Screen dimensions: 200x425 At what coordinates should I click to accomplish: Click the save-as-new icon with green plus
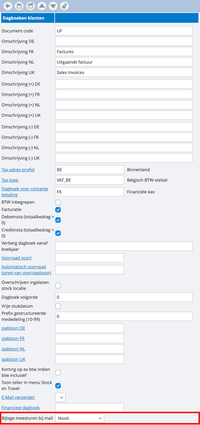point(30,6)
